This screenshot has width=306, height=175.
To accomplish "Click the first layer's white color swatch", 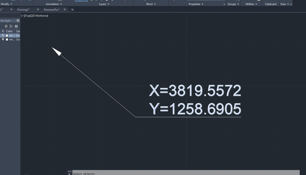I will click(7, 36).
